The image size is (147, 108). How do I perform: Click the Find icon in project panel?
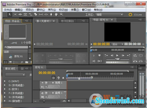22,62
